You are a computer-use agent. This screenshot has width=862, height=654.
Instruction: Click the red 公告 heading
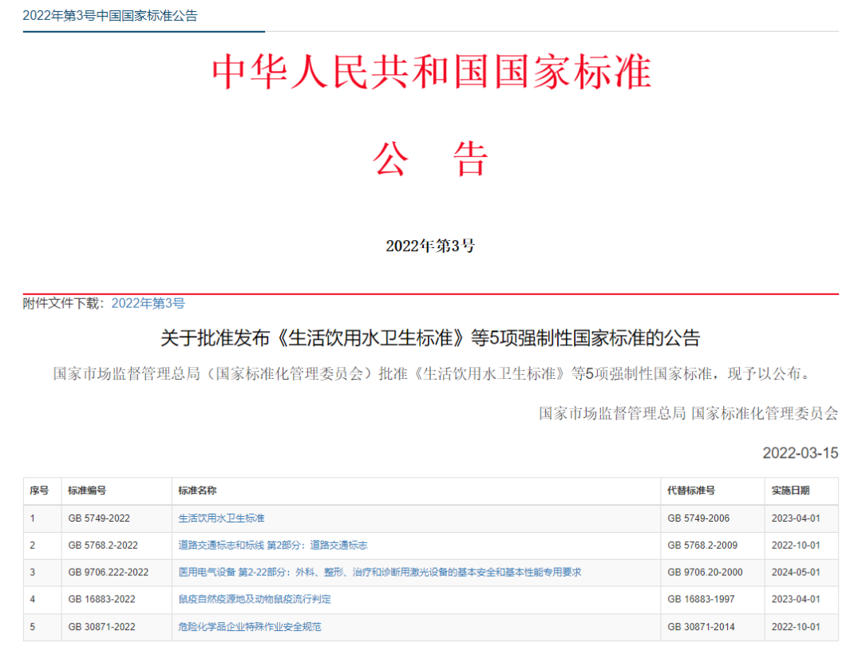[430, 160]
